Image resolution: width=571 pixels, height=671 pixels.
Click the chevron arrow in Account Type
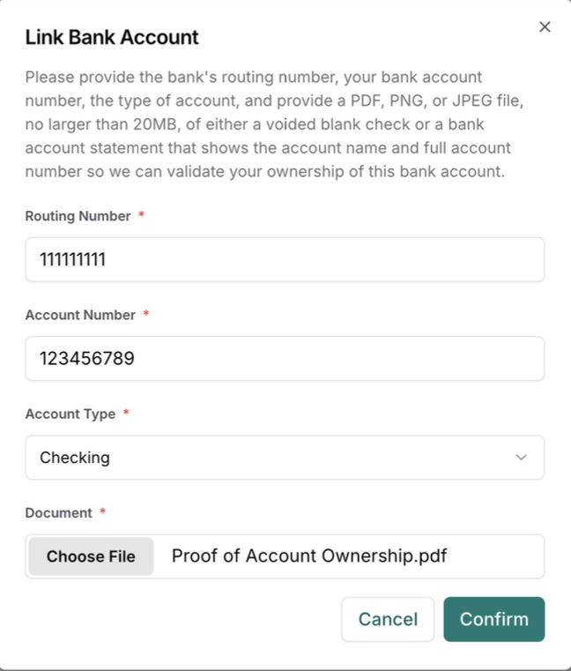pos(521,458)
